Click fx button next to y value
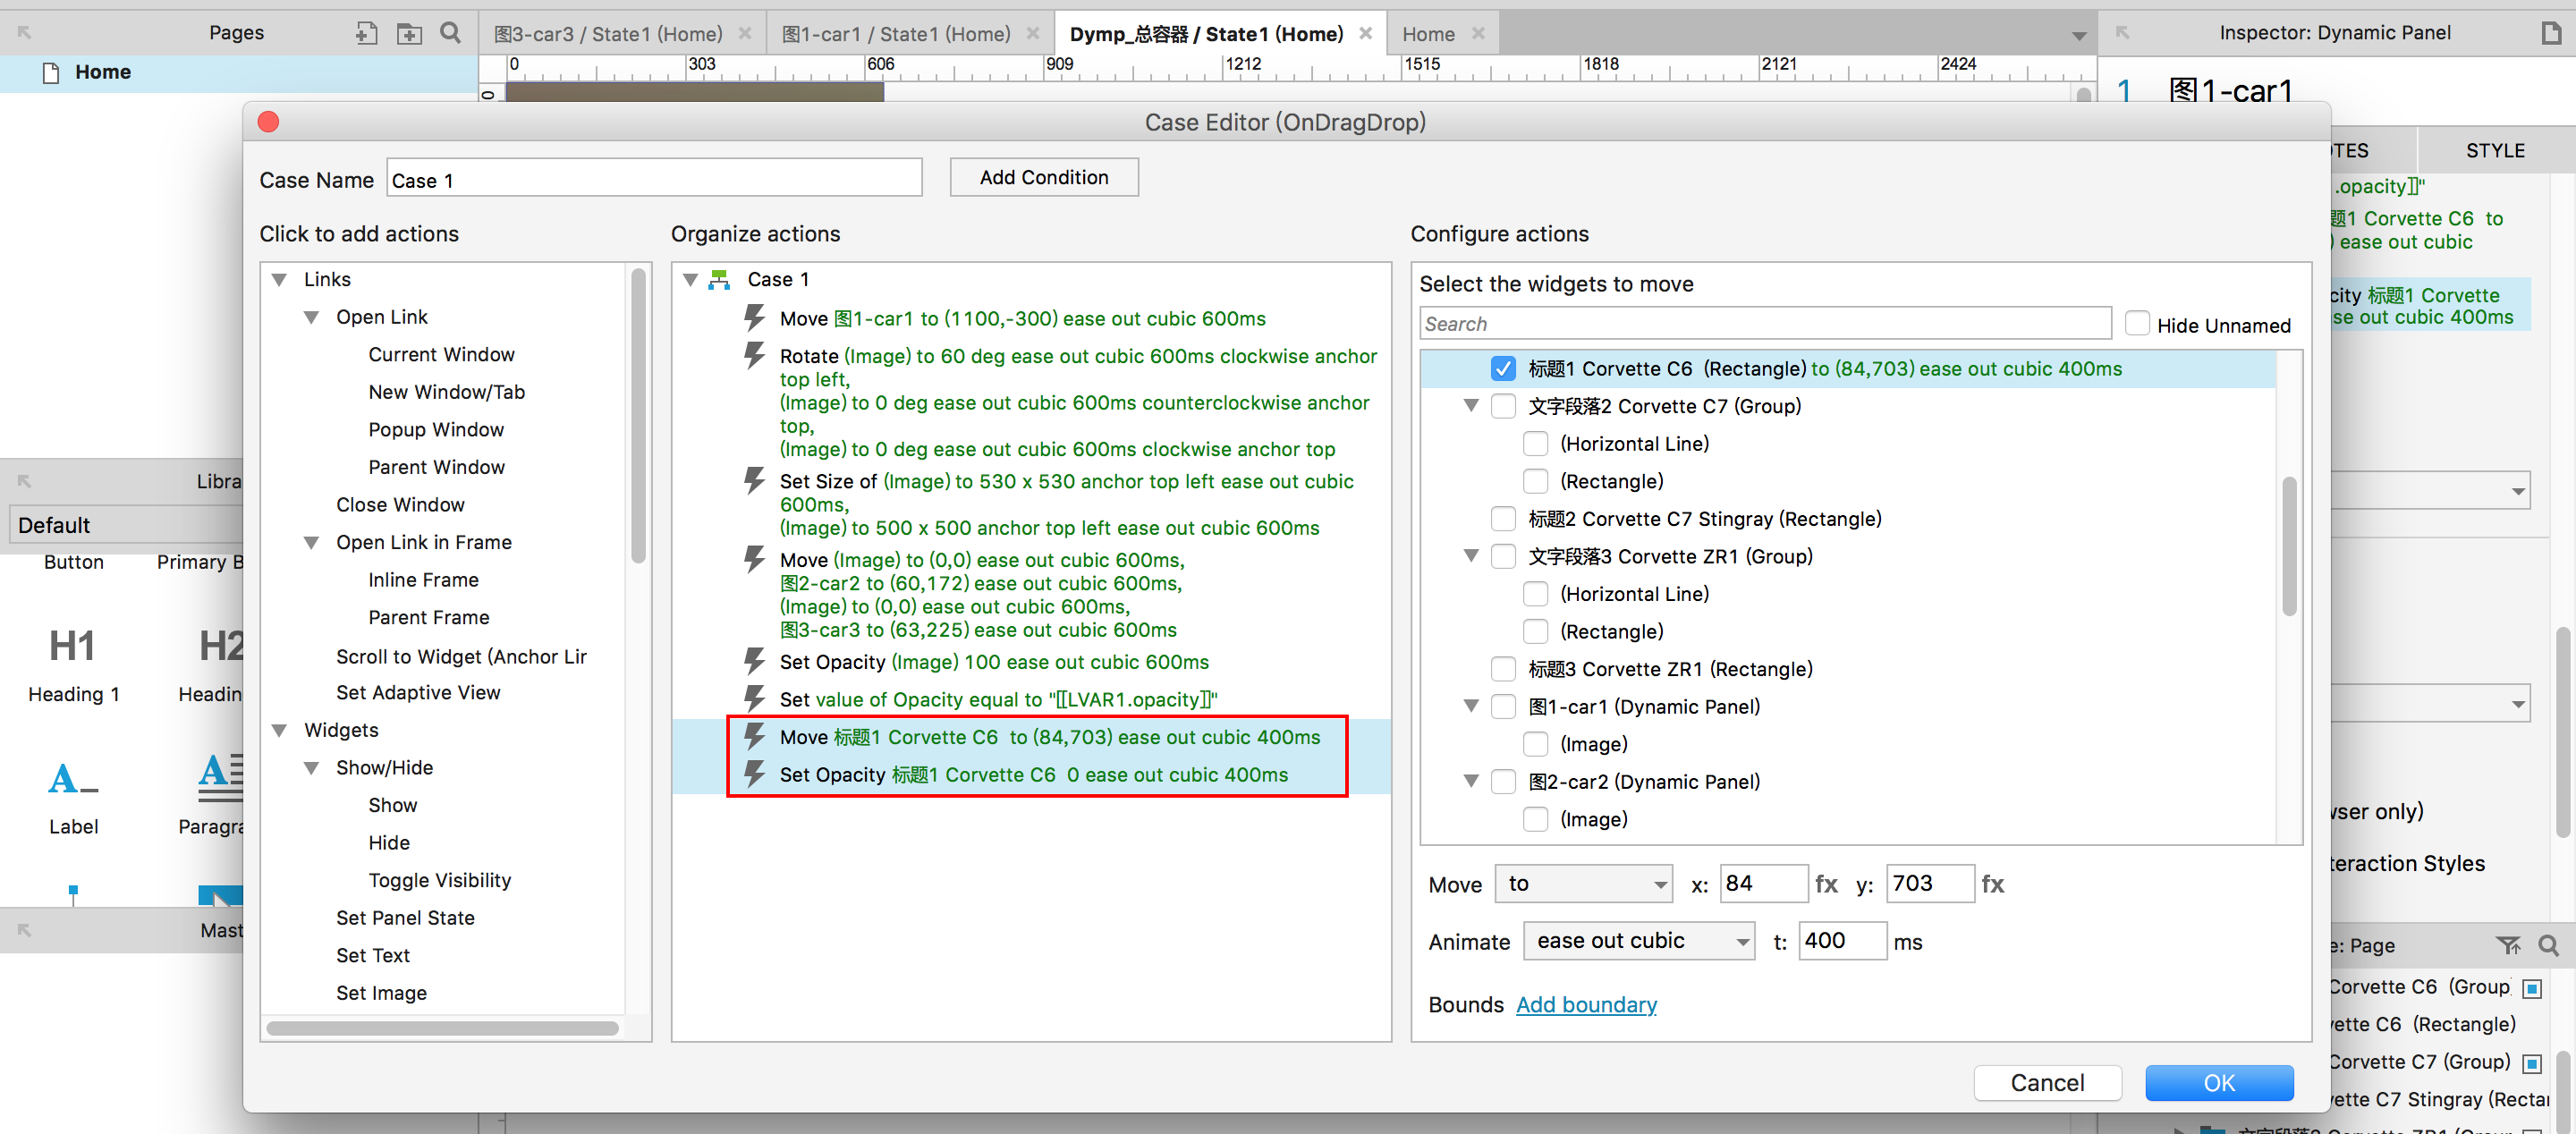Viewport: 2576px width, 1134px height. (x=1992, y=884)
